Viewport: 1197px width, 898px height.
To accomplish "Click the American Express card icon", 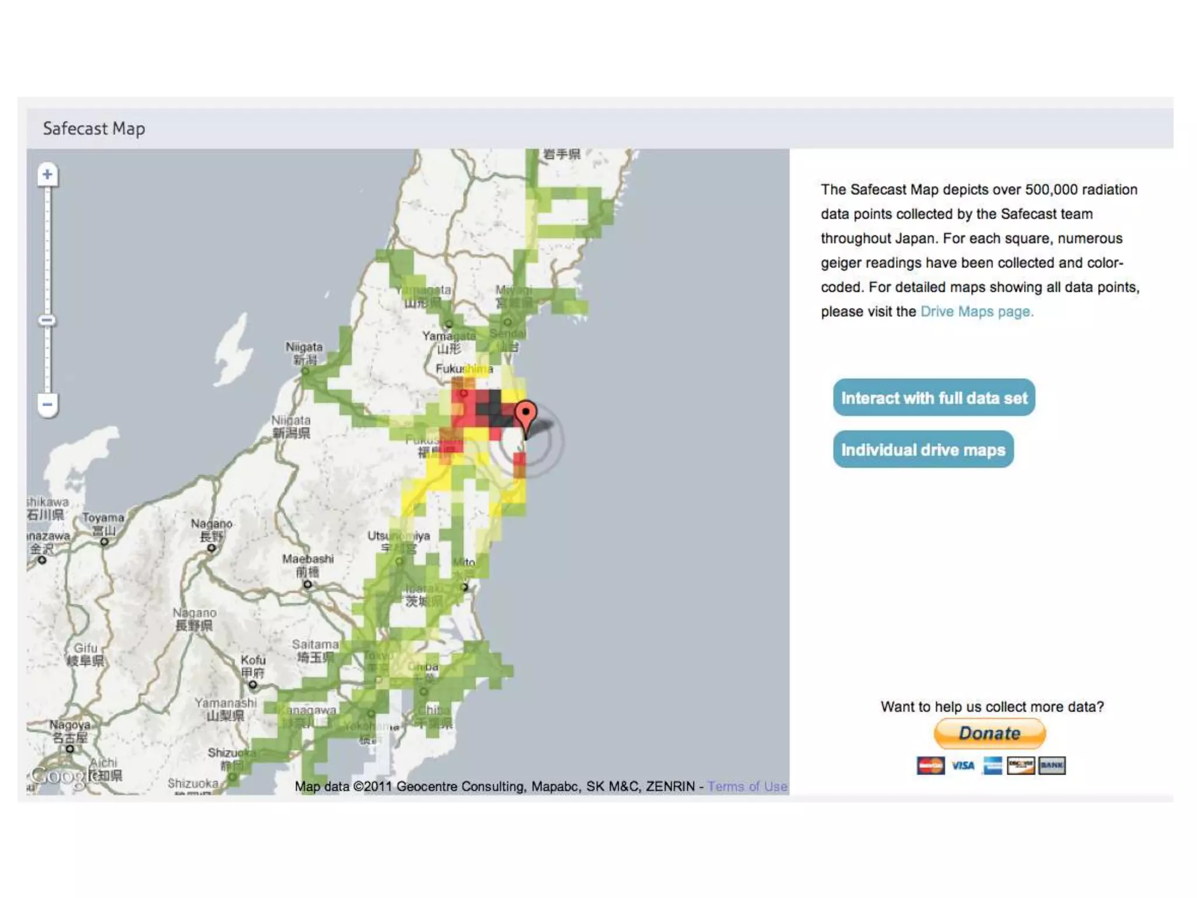I will pos(992,765).
